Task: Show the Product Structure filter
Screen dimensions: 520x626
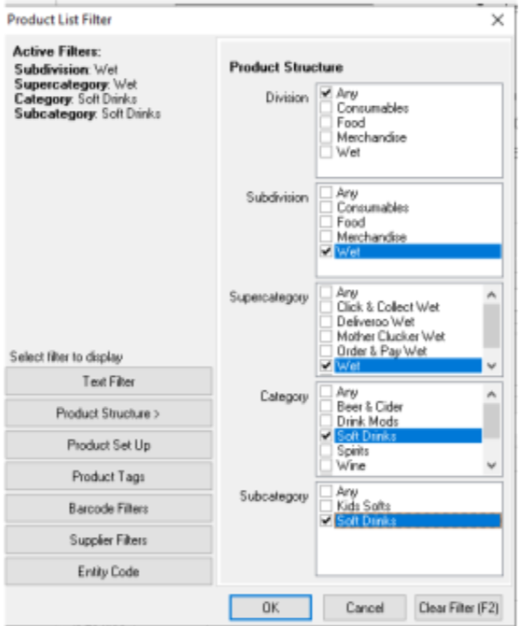Action: click(109, 414)
